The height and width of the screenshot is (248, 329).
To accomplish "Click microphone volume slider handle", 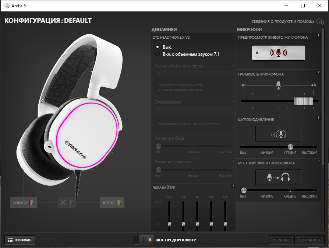I will point(303,101).
